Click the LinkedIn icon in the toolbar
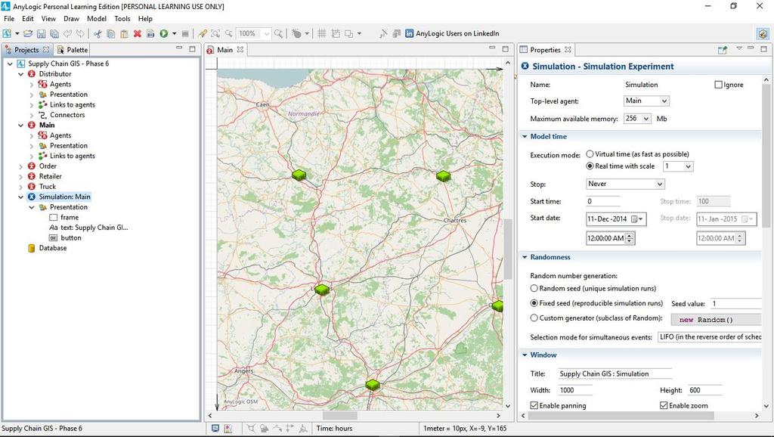Viewport: 774px width, 437px height. (409, 33)
